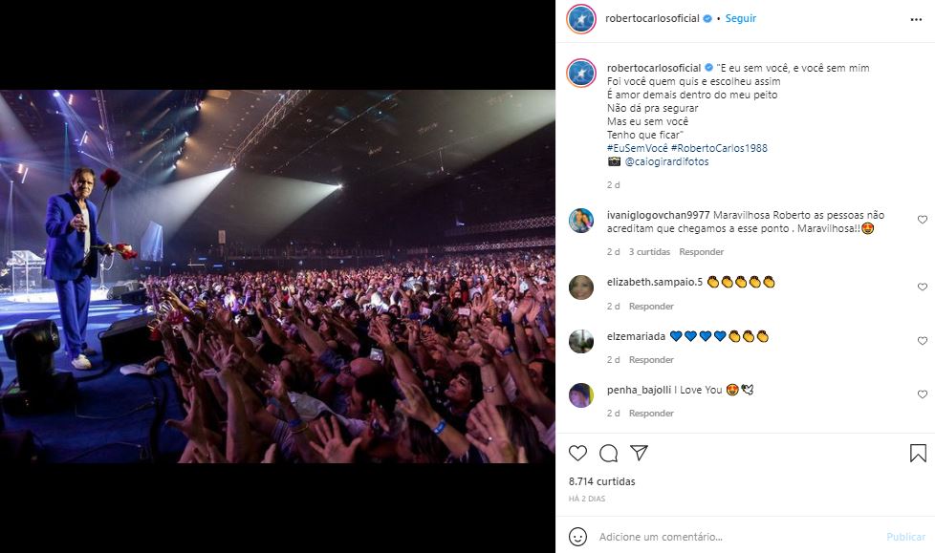
Task: Save post with bookmark icon
Action: point(918,453)
